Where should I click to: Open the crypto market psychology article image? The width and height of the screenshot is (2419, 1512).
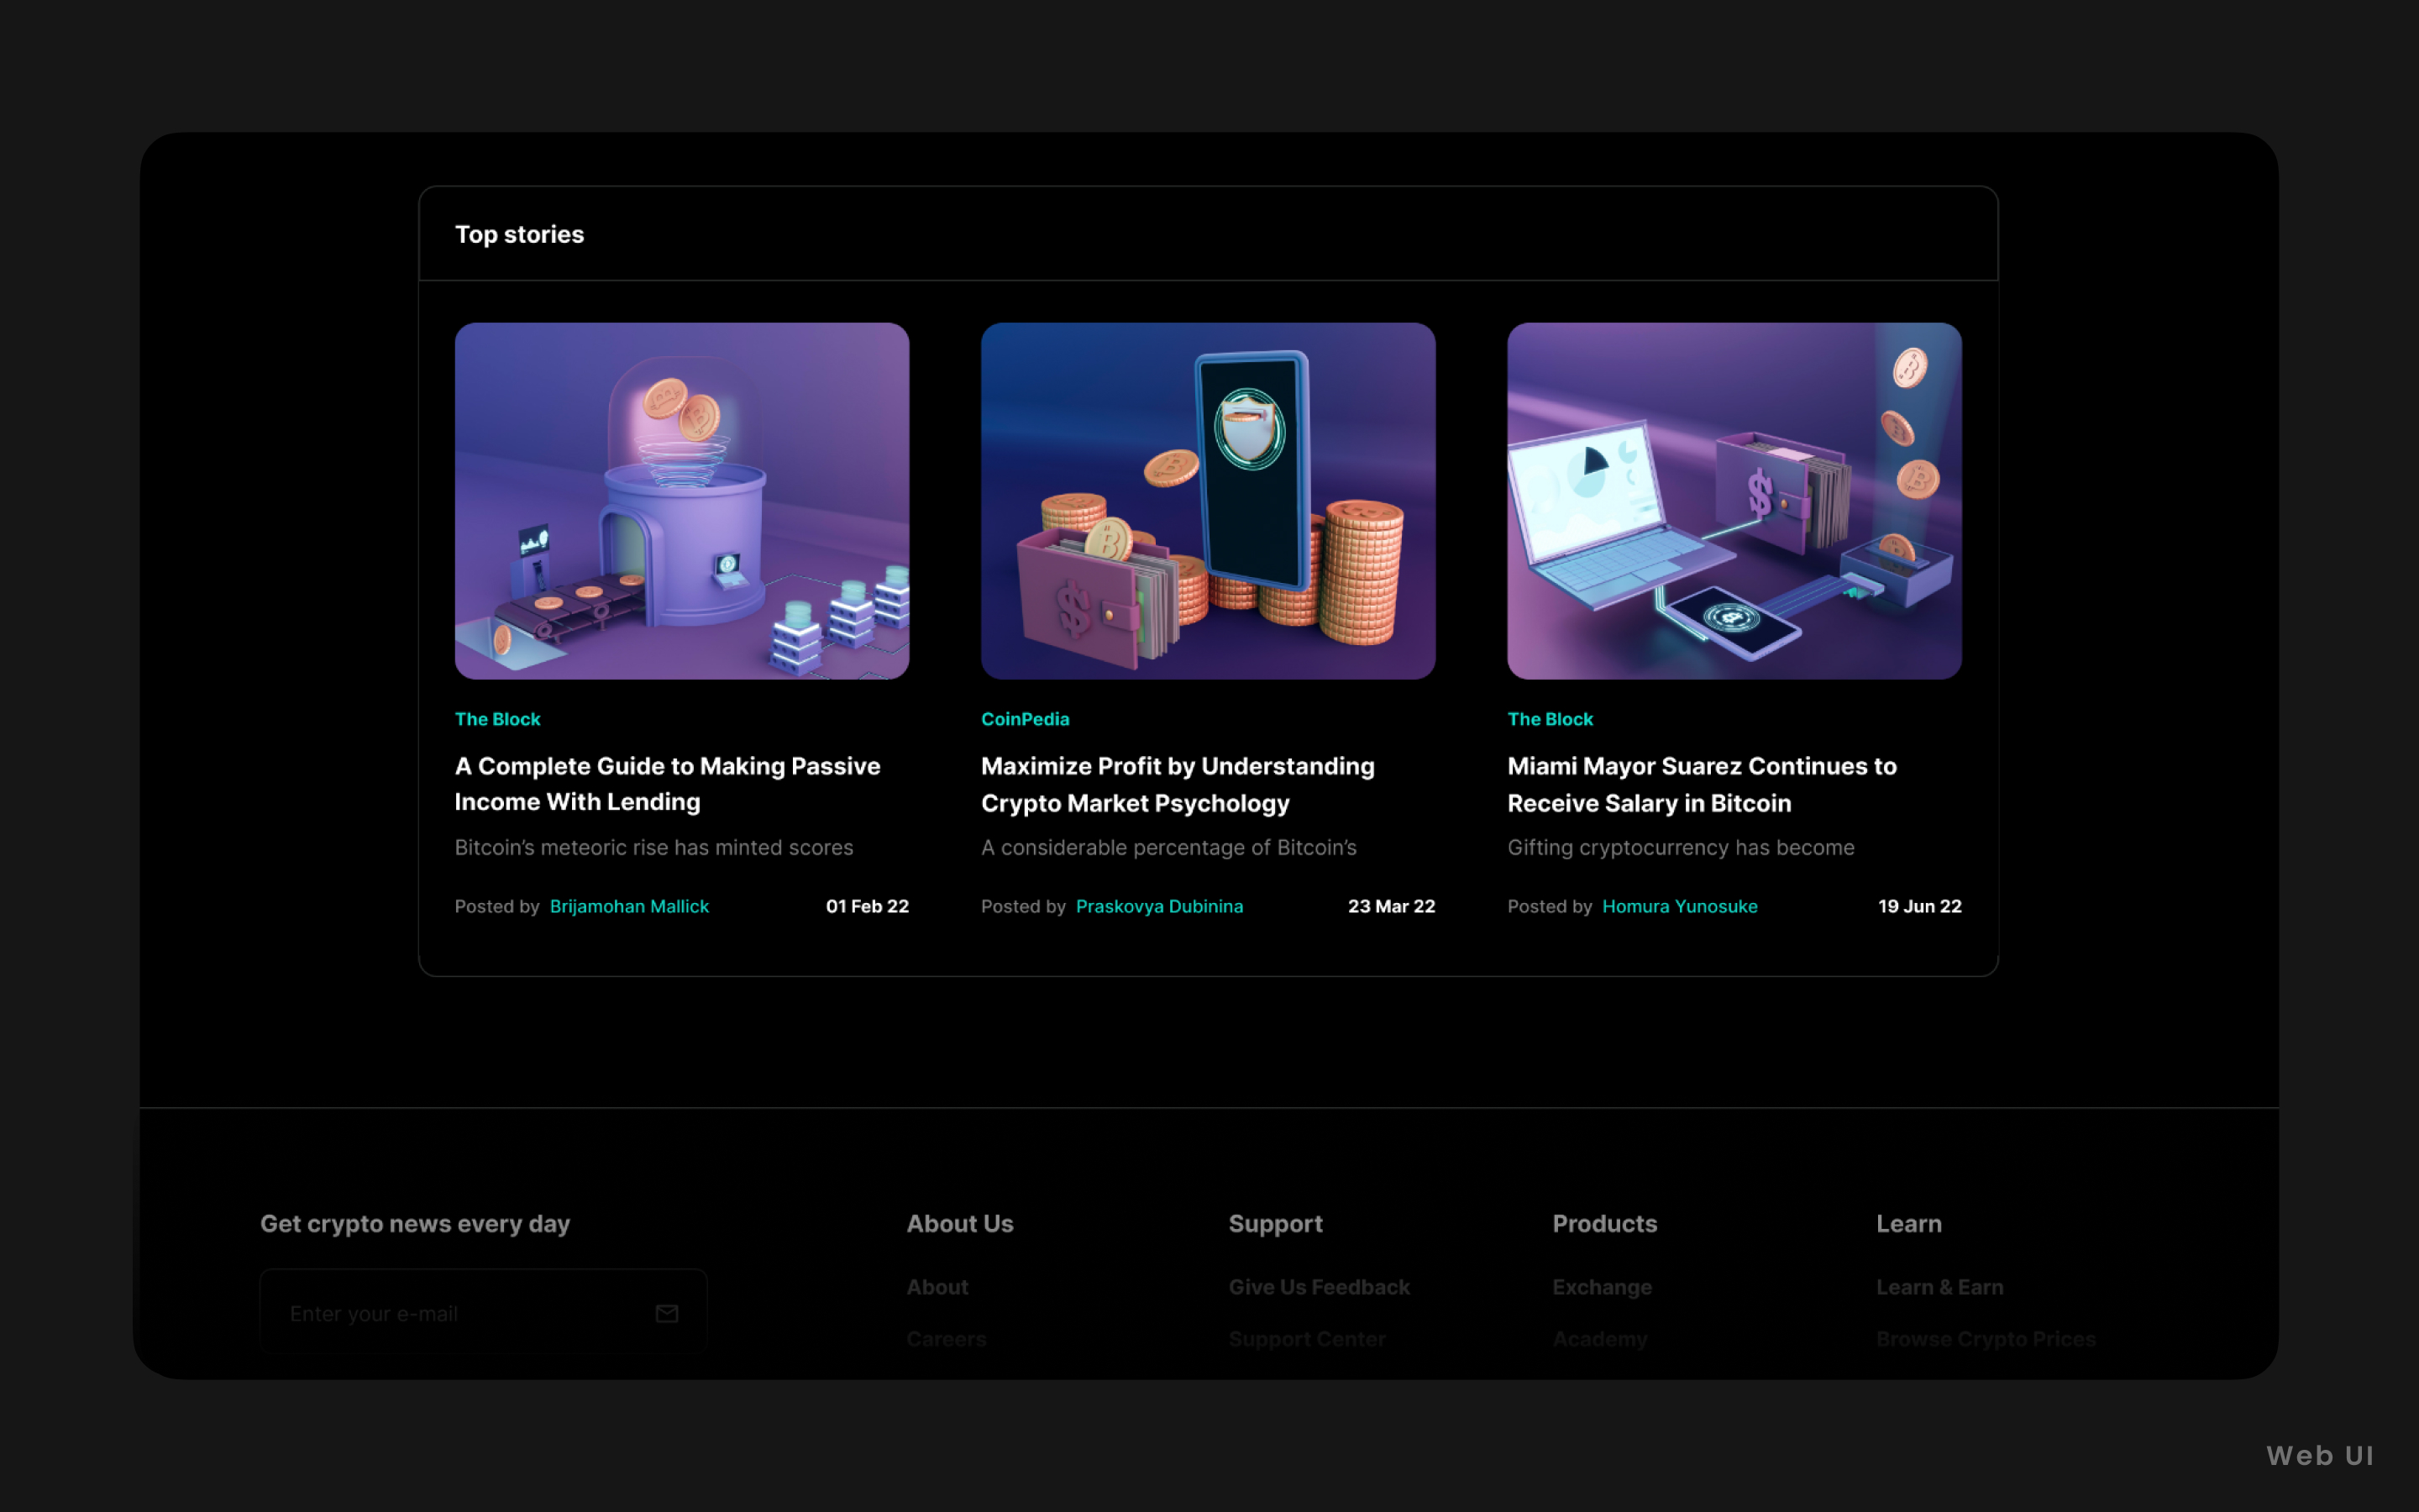[x=1208, y=500]
